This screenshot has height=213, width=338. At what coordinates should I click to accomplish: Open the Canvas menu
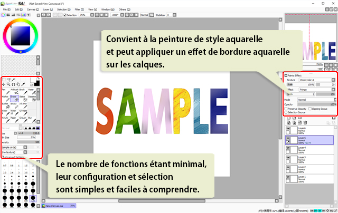coord(31,9)
